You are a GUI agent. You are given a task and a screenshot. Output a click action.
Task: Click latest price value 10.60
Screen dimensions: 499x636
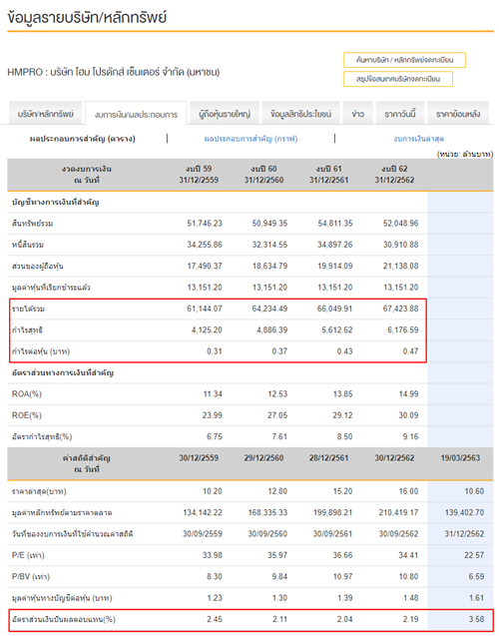point(474,491)
